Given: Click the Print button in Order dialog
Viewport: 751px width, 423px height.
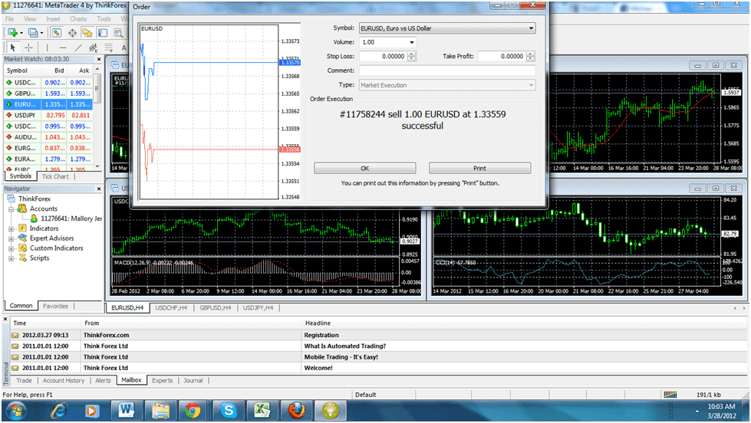Looking at the screenshot, I should (x=479, y=169).
